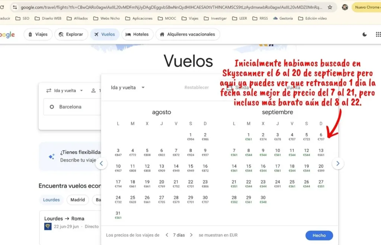381x245 pixels.
Task: Select September 7 in the calendar
Action: [234, 152]
